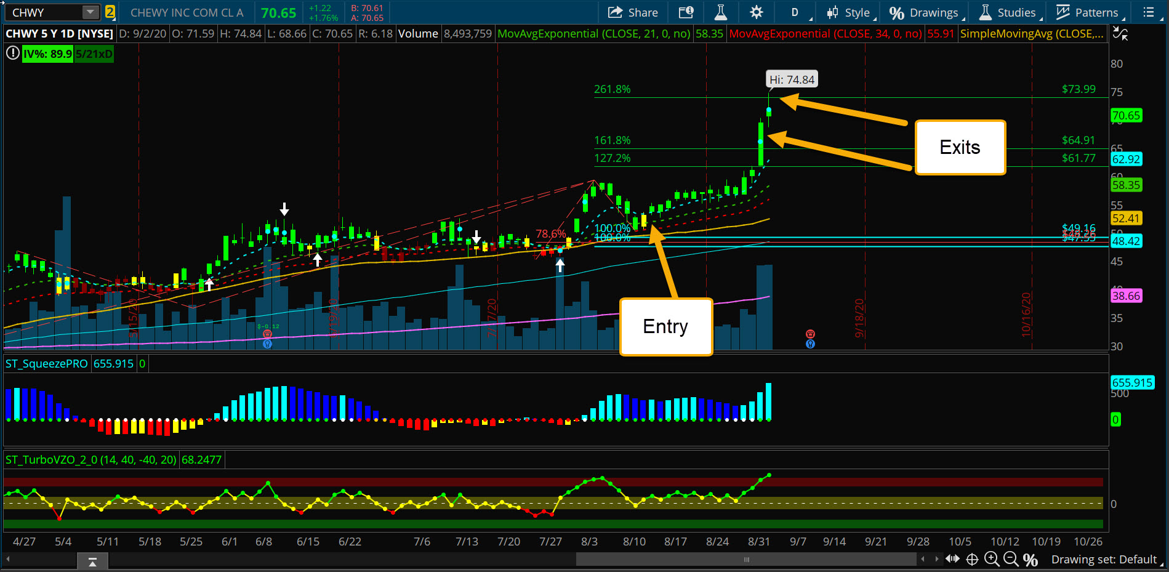
Task: Click the MovAvgExponential (CLOSE, 34) study label
Action: click(x=826, y=33)
